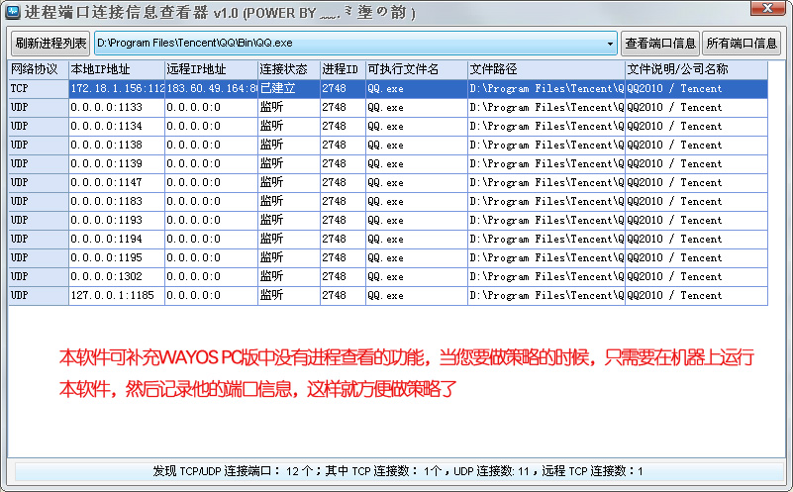Screen dimensions: 793x492
Task: Sort by 本地IP地址 column header
Action: coord(116,69)
